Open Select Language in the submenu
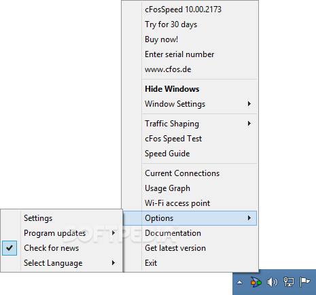Viewport: 316px width, 295px height. [x=62, y=263]
